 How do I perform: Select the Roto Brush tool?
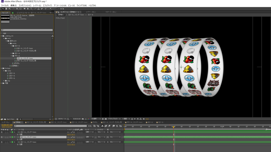click(x=46, y=9)
